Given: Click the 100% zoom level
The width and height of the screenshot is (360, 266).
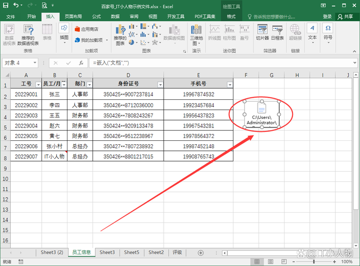Looking at the screenshot, I should [346, 262].
